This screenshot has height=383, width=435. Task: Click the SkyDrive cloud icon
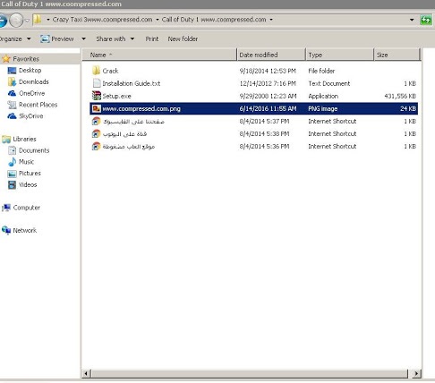12,116
